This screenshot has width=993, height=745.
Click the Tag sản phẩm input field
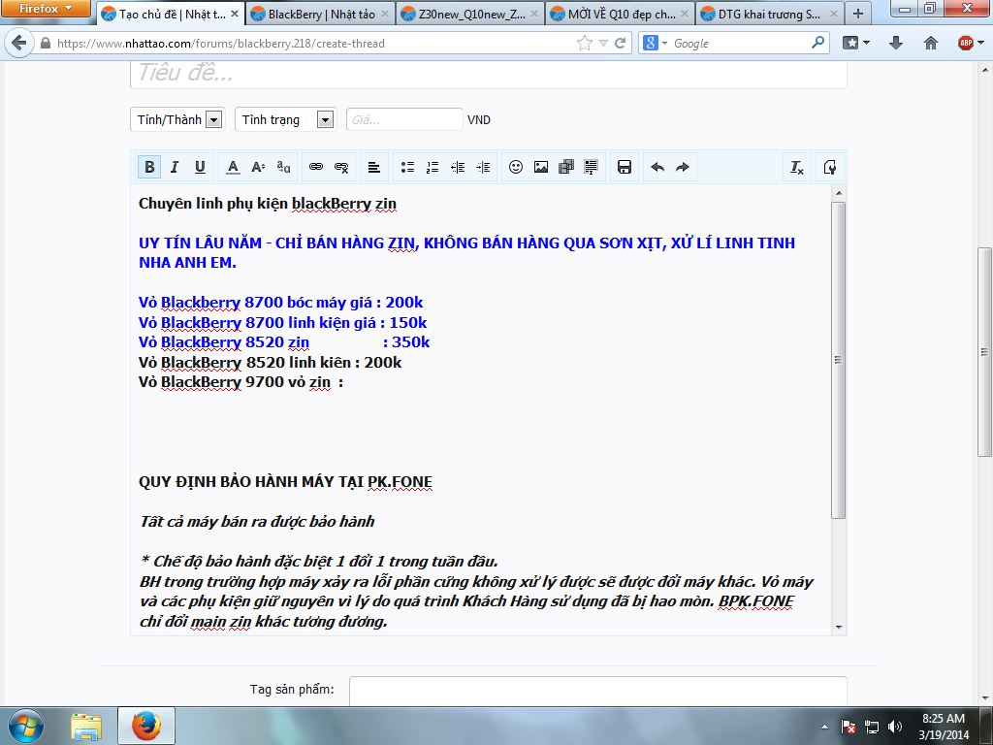point(597,691)
